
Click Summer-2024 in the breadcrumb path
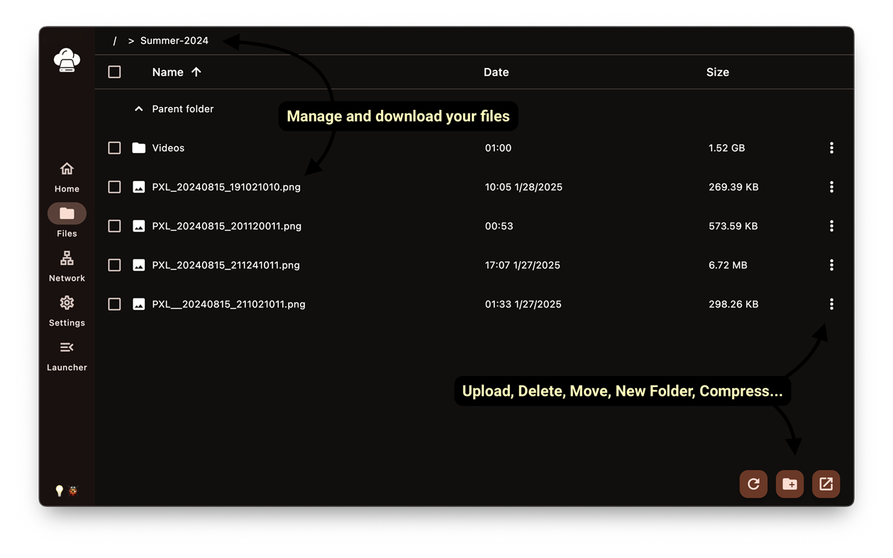(x=174, y=40)
